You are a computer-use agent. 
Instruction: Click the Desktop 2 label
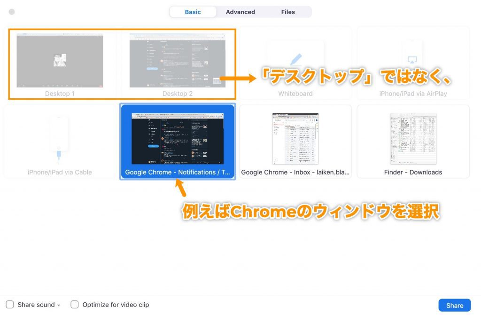[x=178, y=94]
